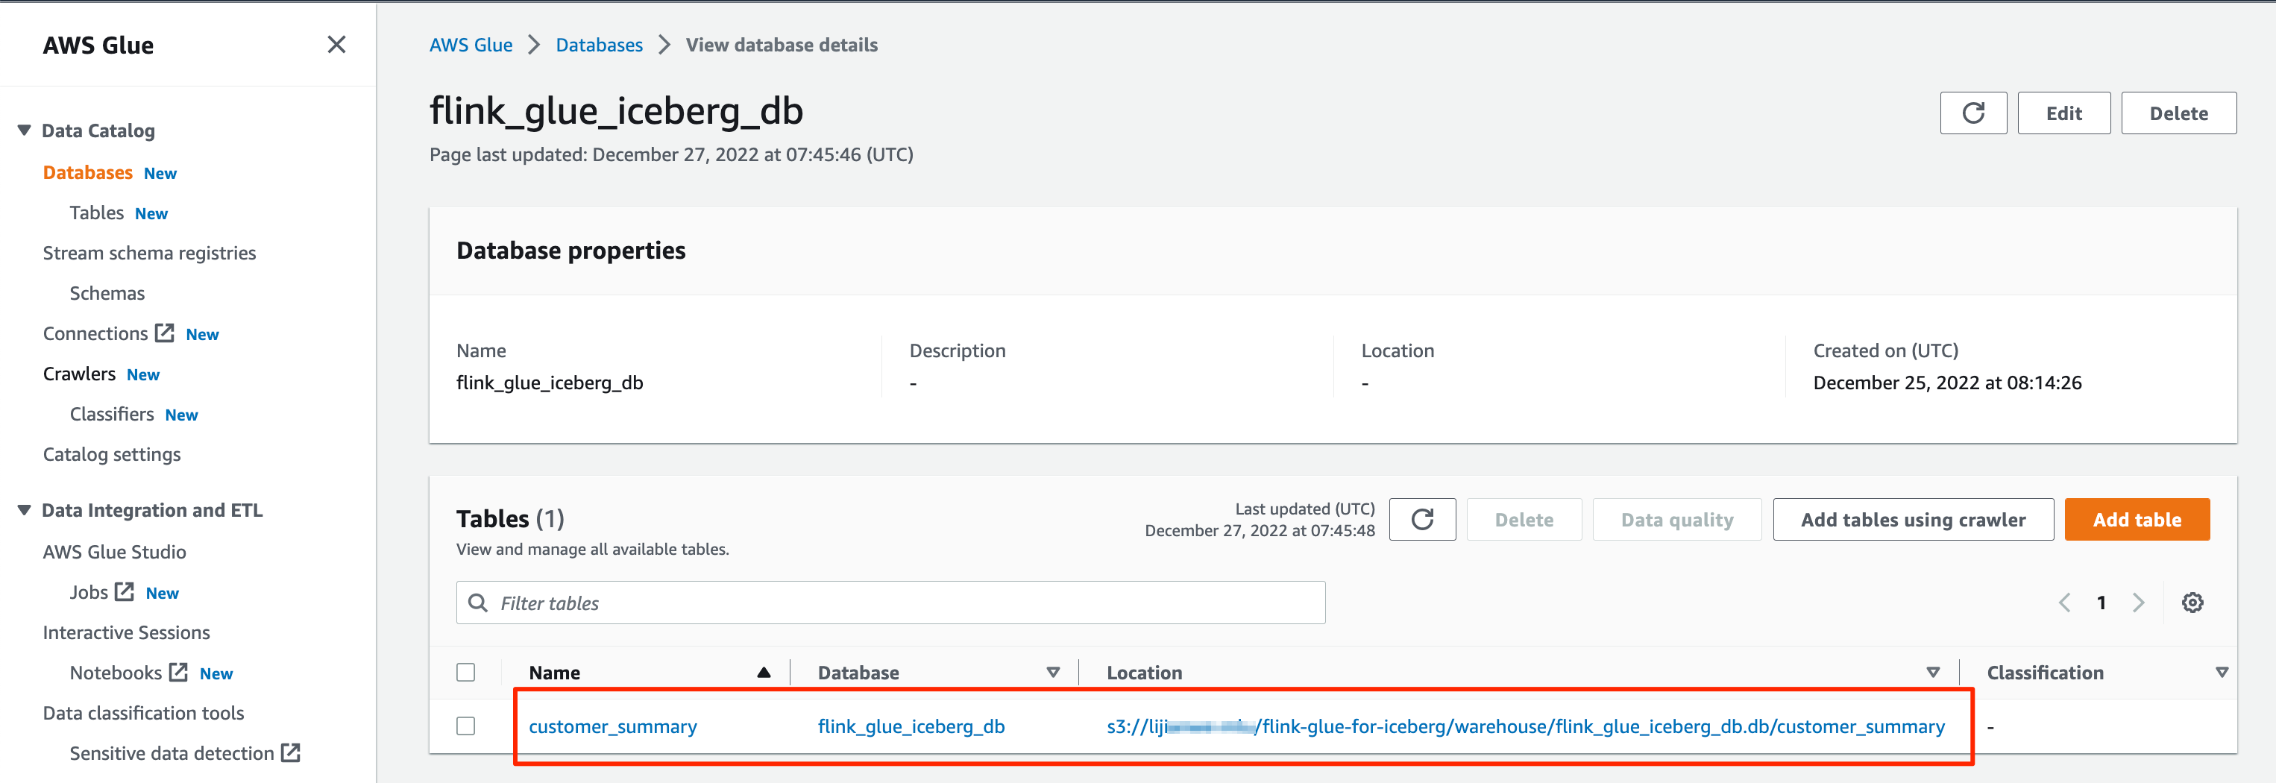Open Classification column sort dropdown

(x=2222, y=673)
